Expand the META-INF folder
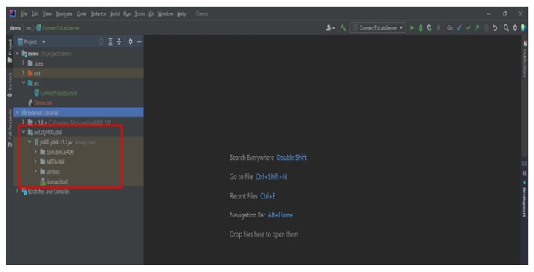 [x=35, y=162]
